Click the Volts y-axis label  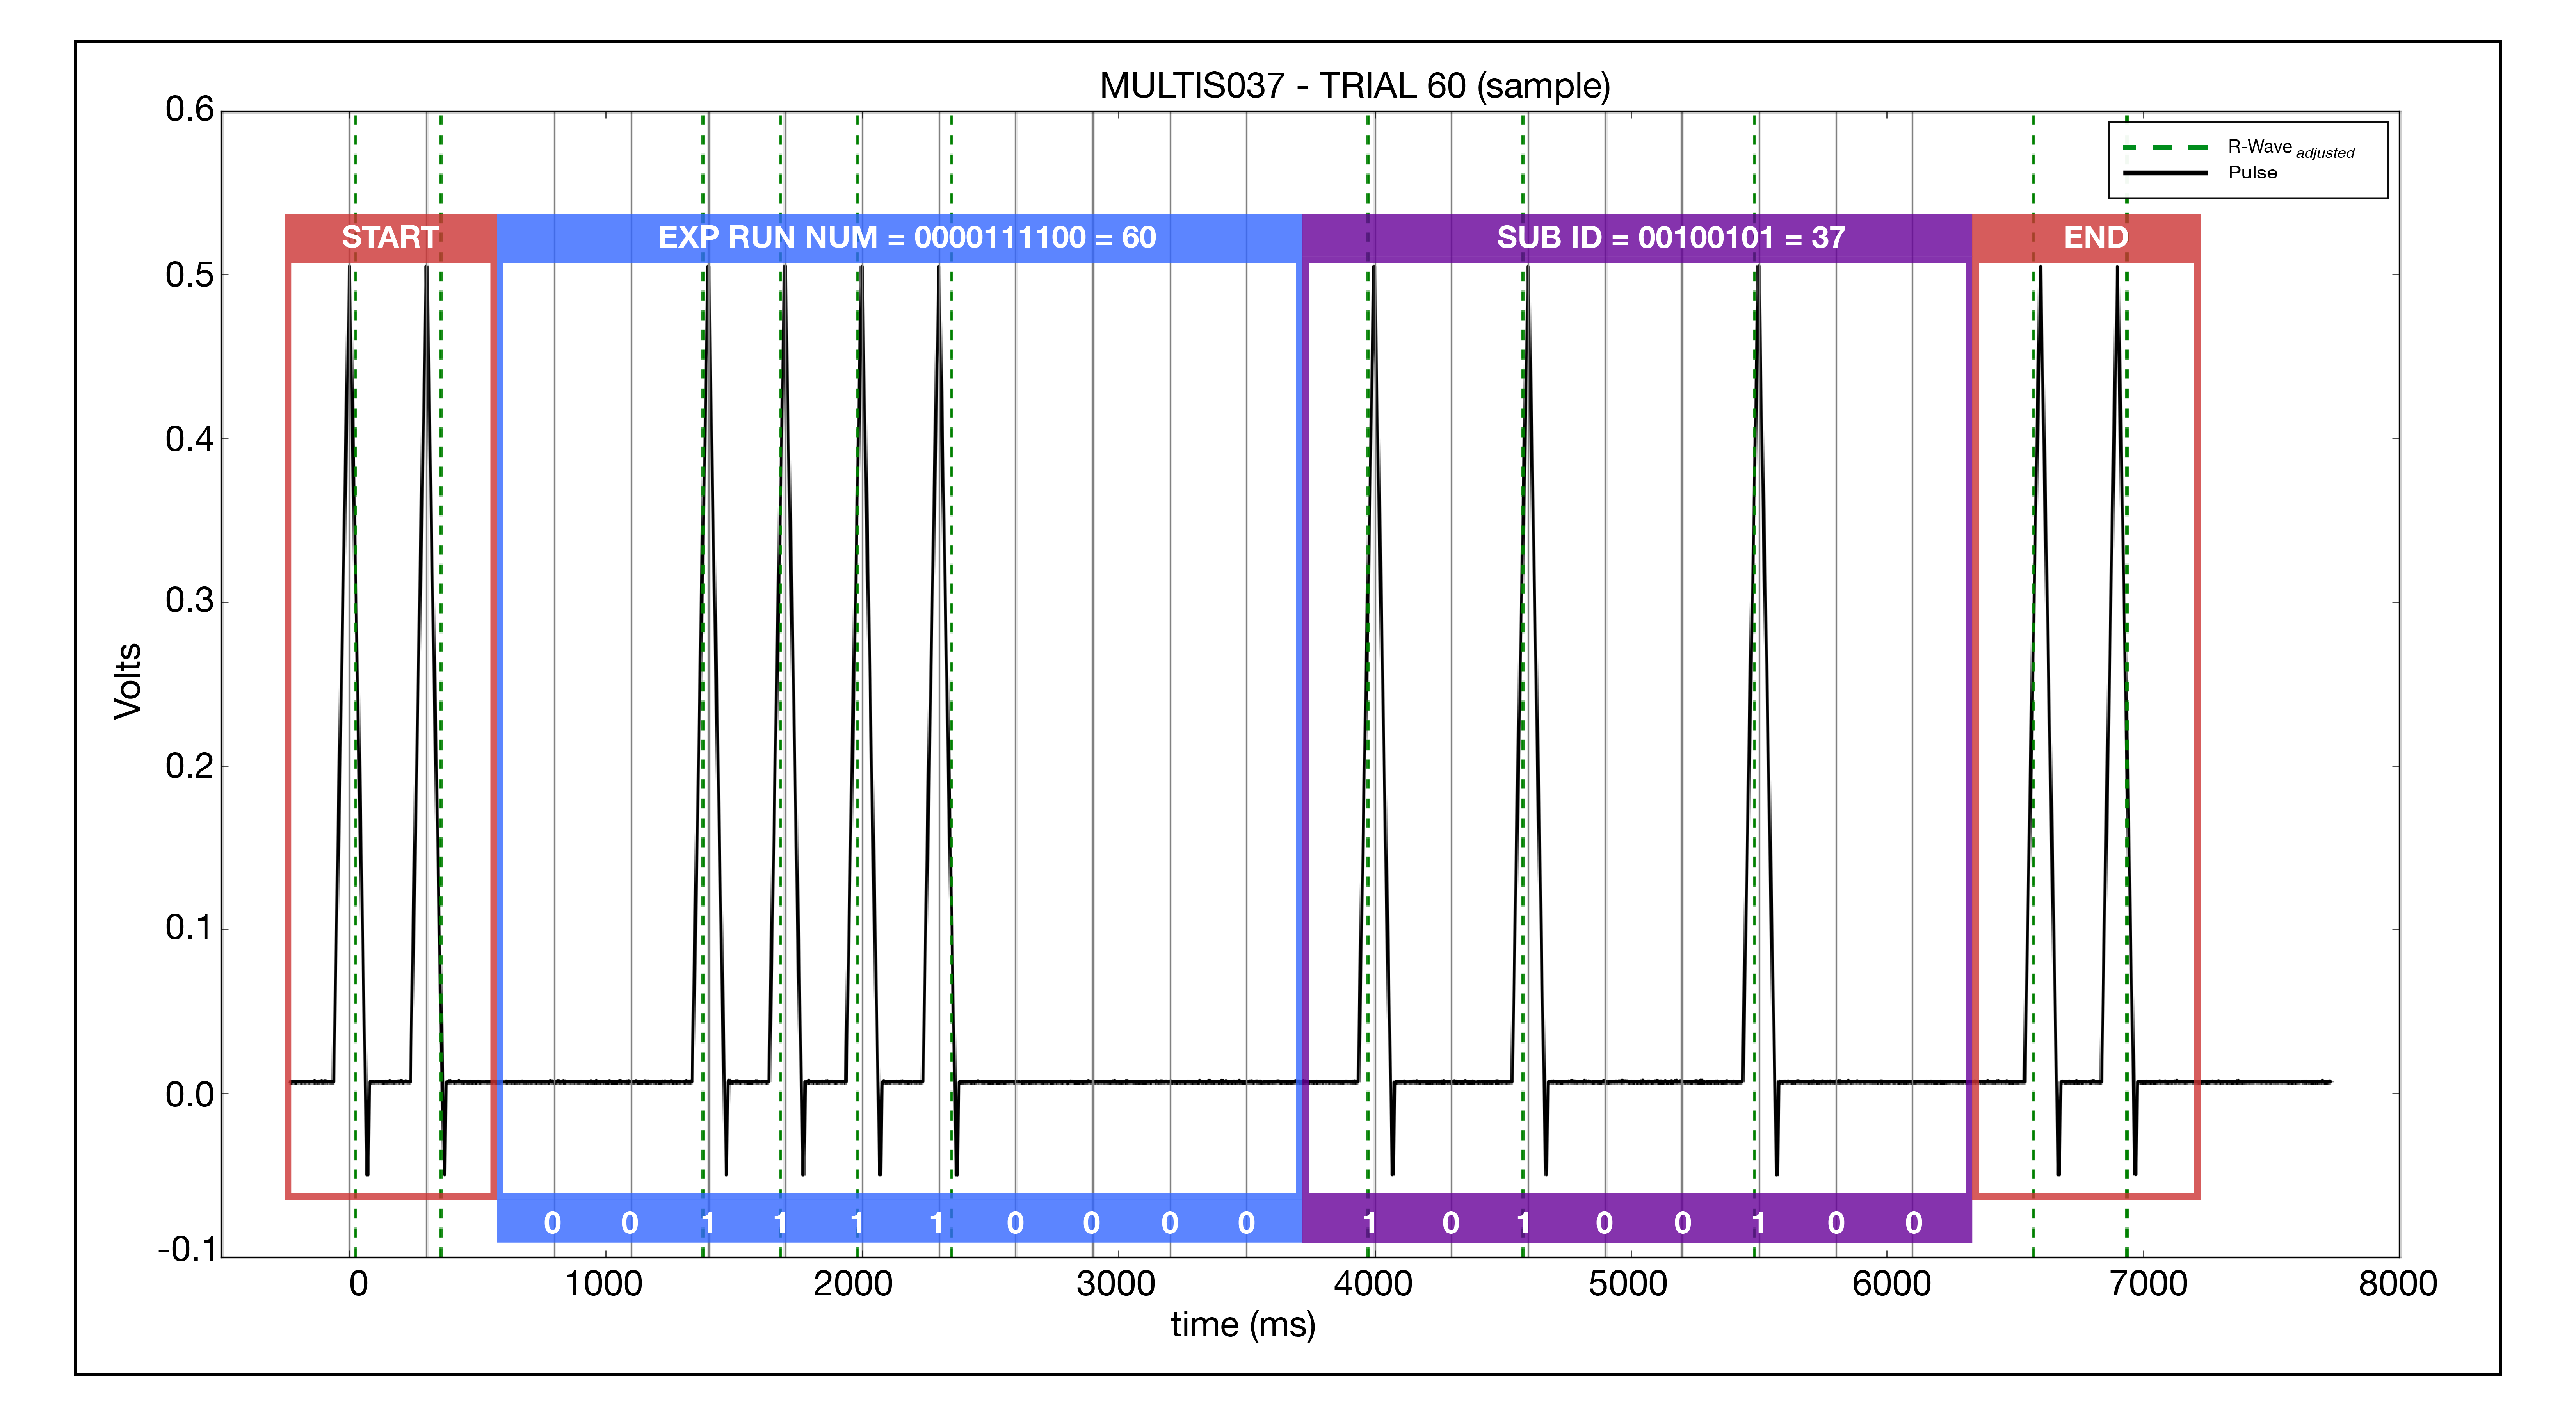point(128,681)
